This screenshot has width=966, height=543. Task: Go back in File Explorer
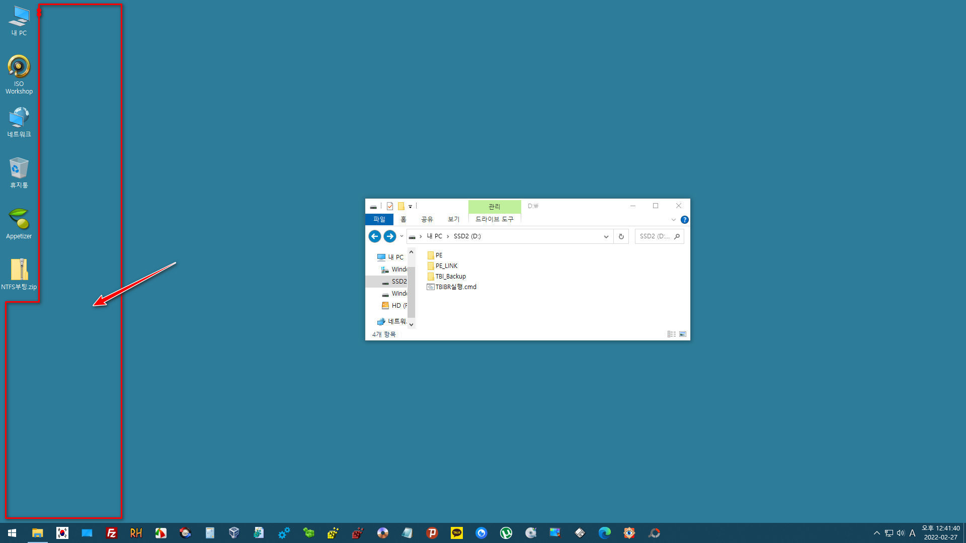tap(374, 236)
